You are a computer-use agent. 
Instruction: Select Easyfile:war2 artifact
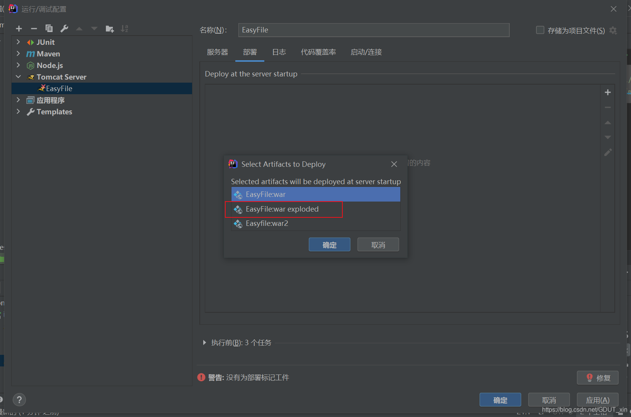[x=316, y=224]
